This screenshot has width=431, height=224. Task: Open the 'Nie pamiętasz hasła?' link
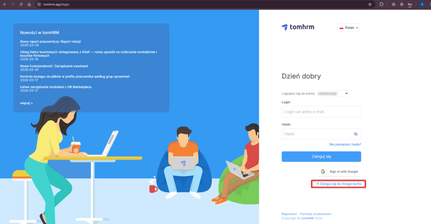(x=345, y=144)
